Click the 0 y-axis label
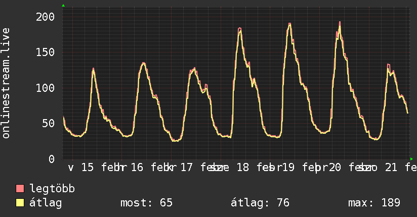417x217 pixels. [x=52, y=159]
